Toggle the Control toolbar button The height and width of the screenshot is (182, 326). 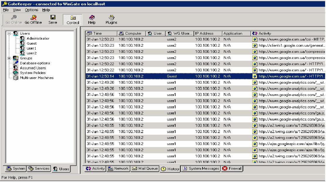(x=73, y=20)
